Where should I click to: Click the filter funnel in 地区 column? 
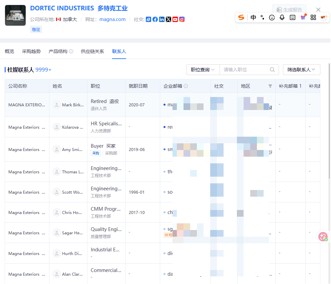[270, 86]
